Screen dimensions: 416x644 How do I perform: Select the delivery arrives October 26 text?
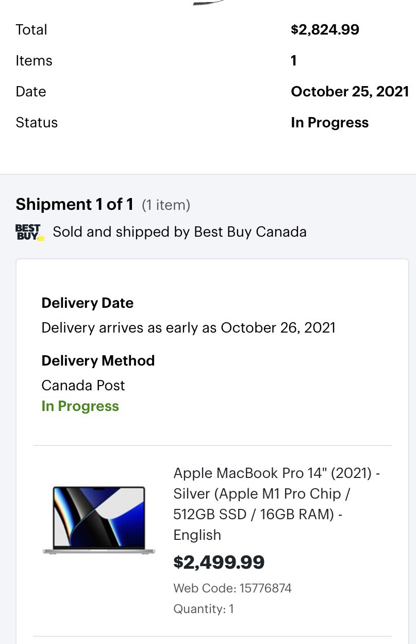(x=188, y=327)
